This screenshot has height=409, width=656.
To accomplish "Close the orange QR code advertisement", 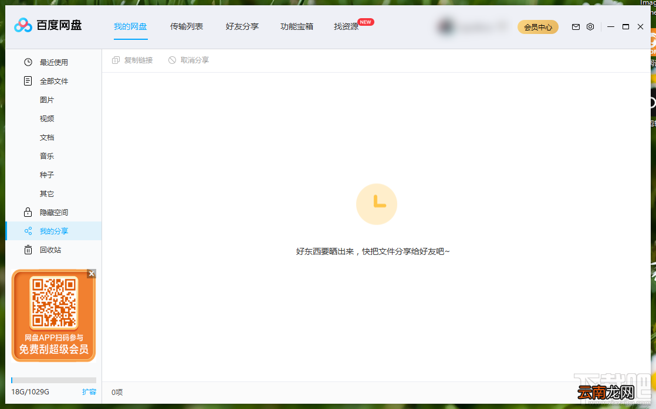I will tap(92, 274).
